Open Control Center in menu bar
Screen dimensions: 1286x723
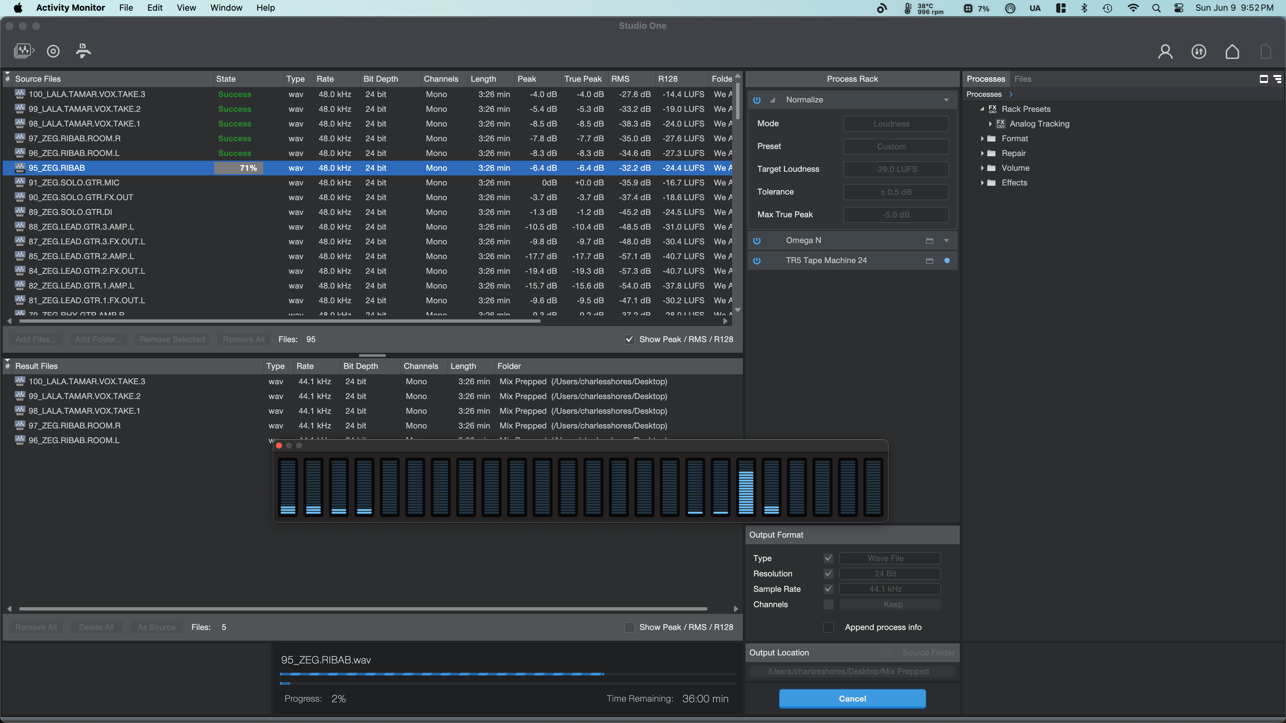pos(1179,8)
